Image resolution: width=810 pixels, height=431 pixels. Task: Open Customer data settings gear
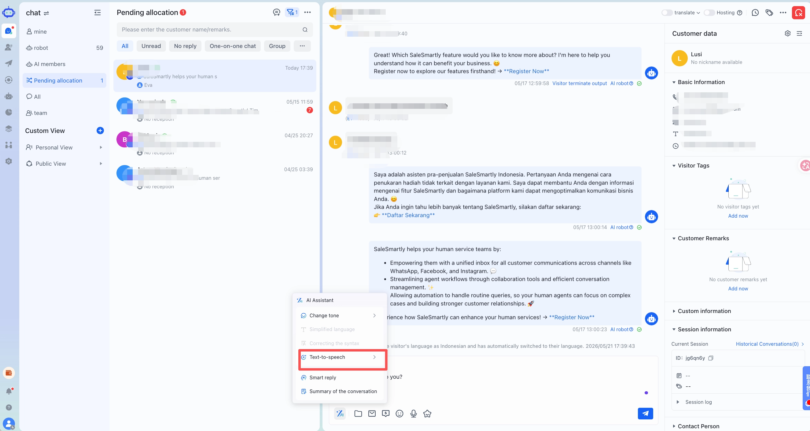coord(787,33)
